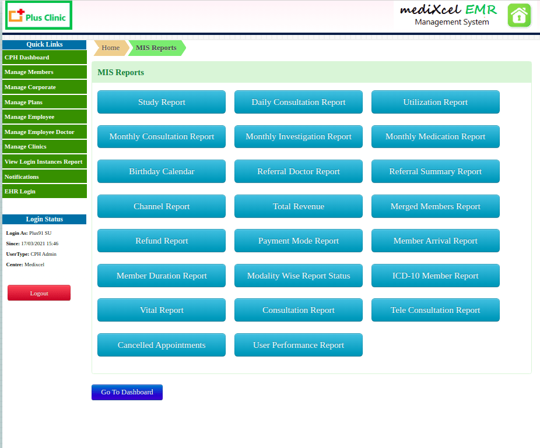Select Manage Plans in sidebar

[44, 102]
